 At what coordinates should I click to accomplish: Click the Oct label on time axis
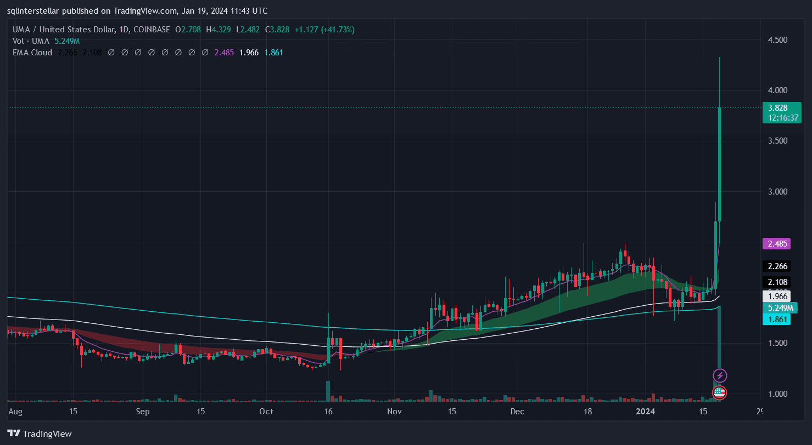click(x=266, y=411)
